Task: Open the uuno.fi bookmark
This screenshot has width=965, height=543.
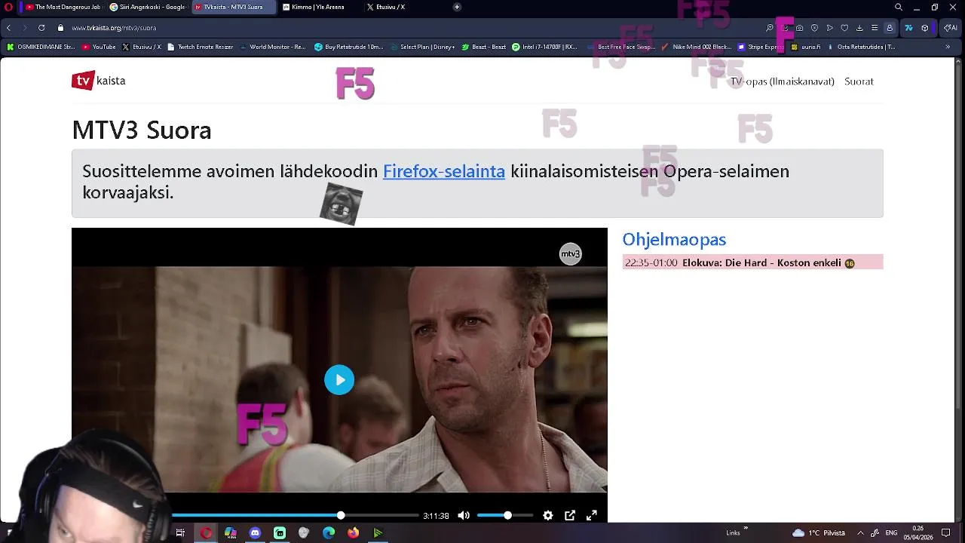Action: click(x=806, y=47)
